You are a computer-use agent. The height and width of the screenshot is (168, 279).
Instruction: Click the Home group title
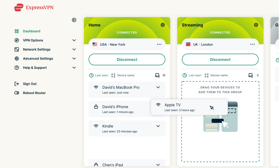tap(95, 25)
